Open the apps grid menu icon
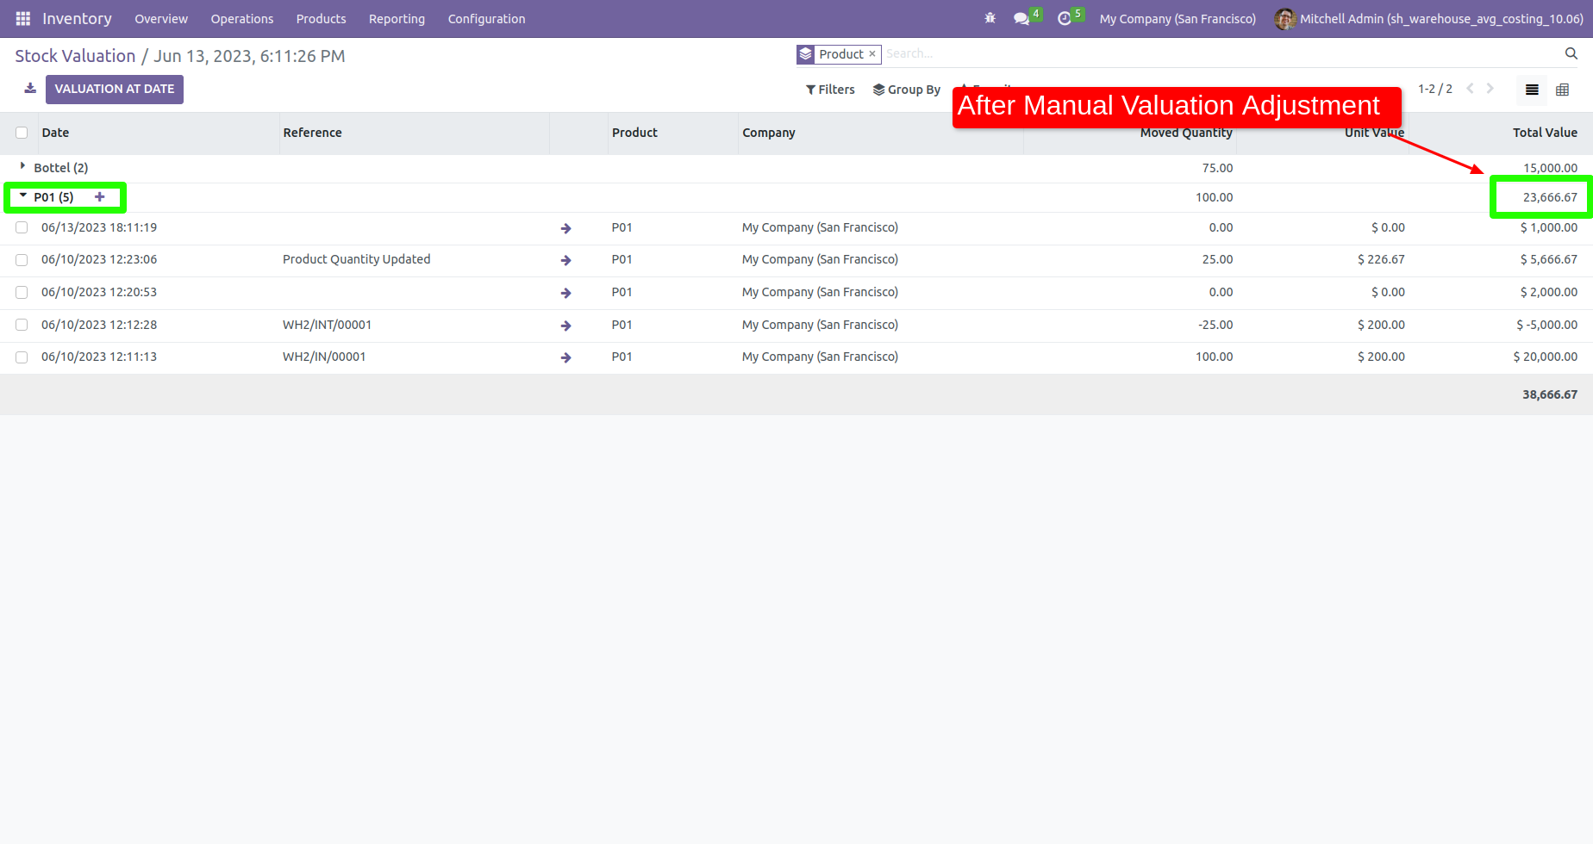1593x844 pixels. click(23, 19)
